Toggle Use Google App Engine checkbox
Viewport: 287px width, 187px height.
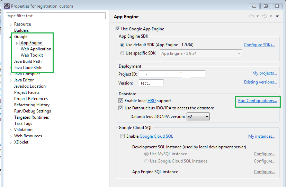tap(118, 29)
